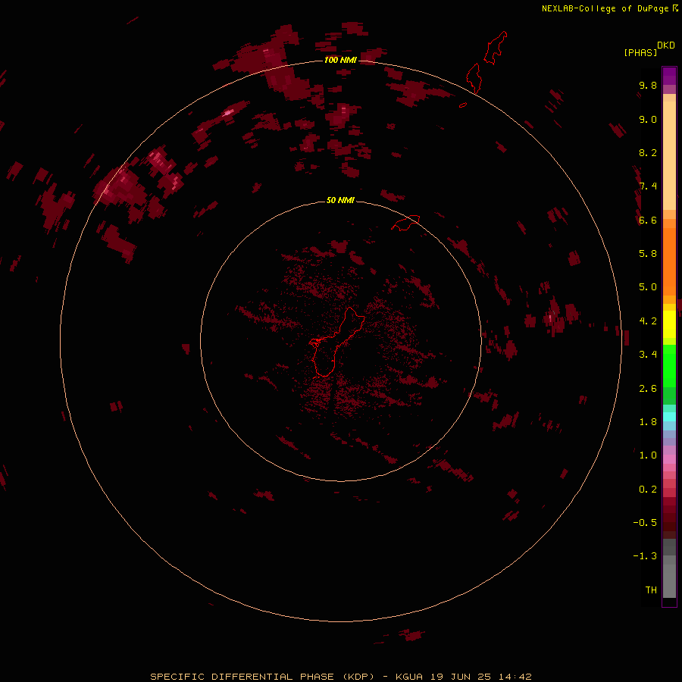Click the -0.5 scale value
Image resolution: width=682 pixels, height=682 pixels.
point(645,523)
